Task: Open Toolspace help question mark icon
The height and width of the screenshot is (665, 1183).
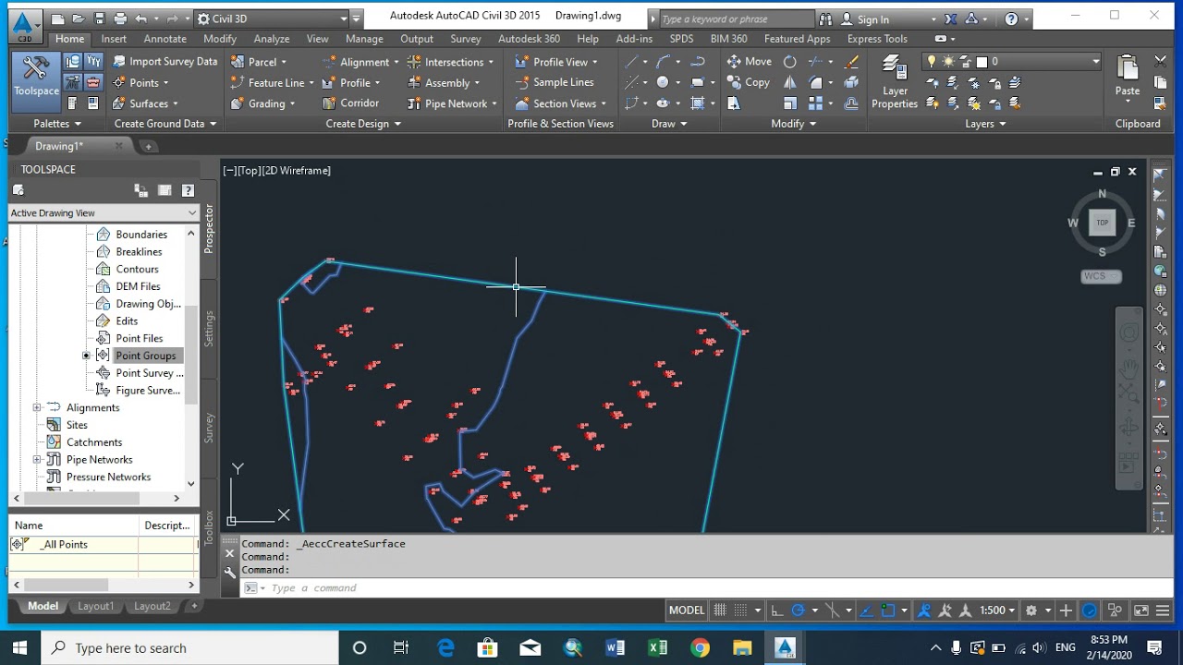Action: click(188, 190)
